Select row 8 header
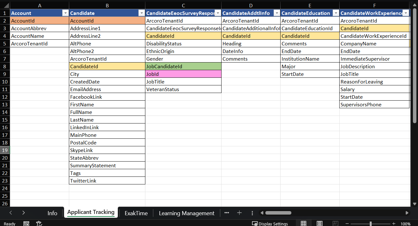 (5, 66)
